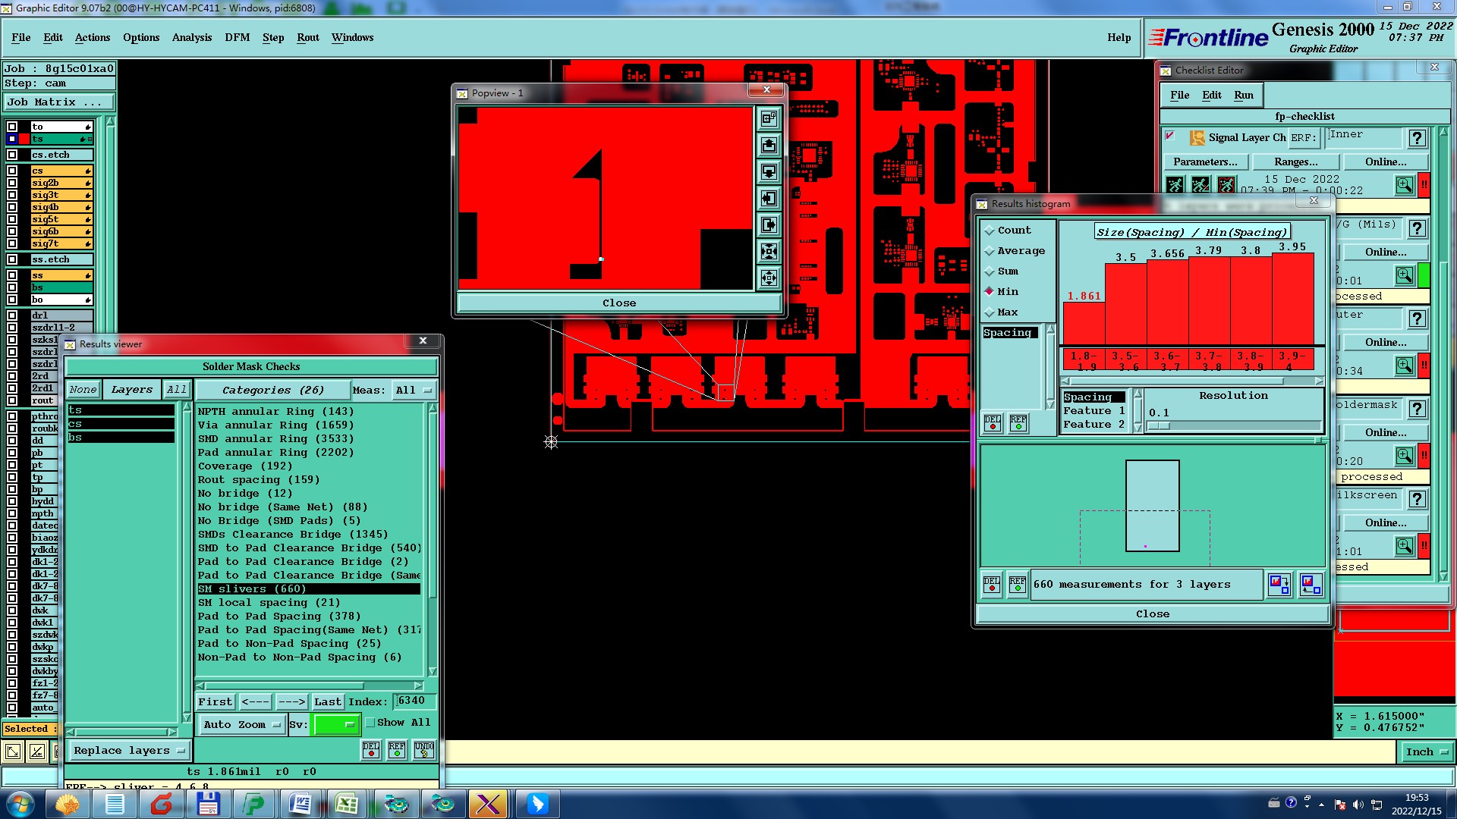Click the zoom-in arrows icon in Popview

[769, 251]
